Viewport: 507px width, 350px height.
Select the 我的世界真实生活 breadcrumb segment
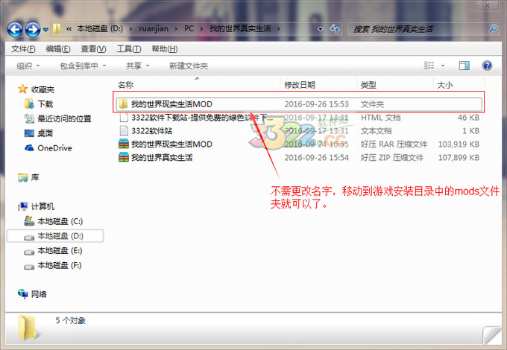(x=240, y=29)
